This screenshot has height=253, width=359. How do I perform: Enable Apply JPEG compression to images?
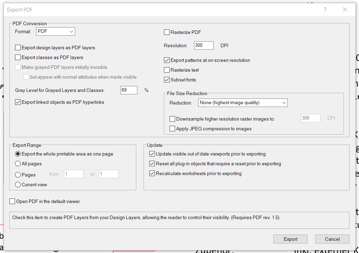pyautogui.click(x=172, y=128)
